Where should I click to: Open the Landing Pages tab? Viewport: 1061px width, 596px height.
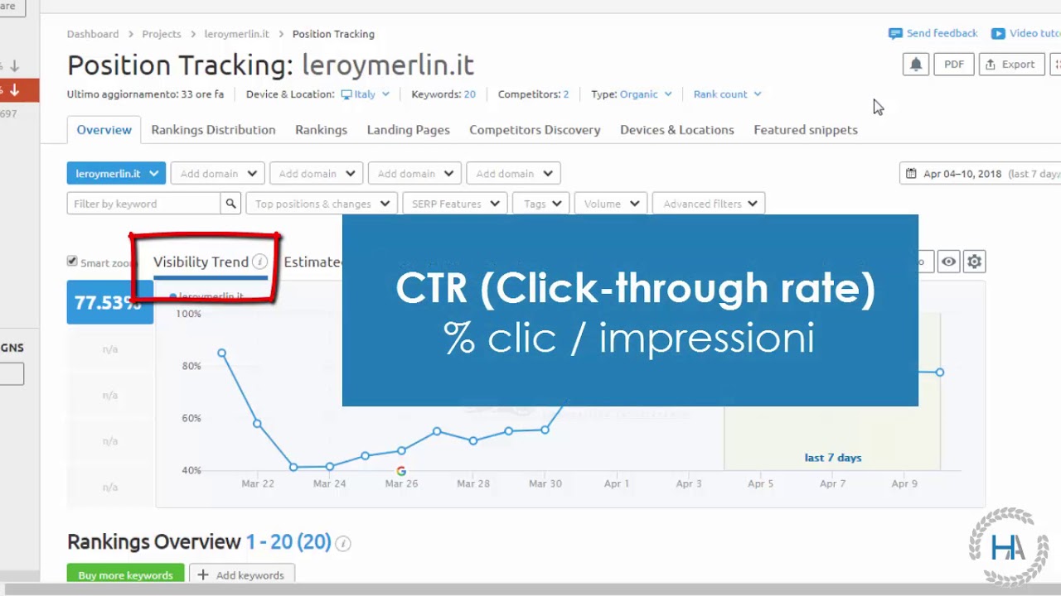408,130
